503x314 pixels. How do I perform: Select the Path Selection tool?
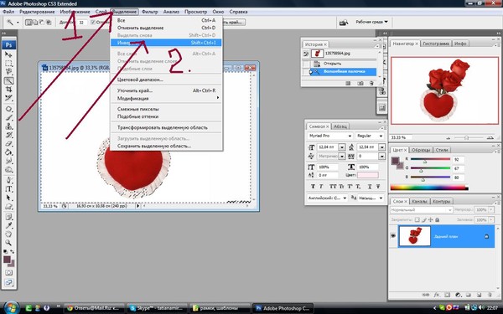8,198
